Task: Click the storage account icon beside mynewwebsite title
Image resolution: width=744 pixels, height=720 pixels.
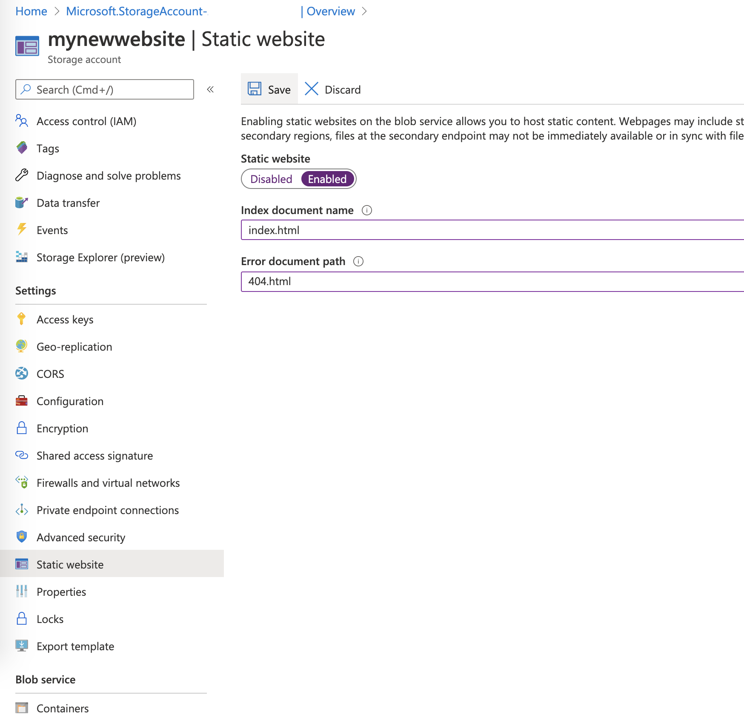Action: pos(27,46)
